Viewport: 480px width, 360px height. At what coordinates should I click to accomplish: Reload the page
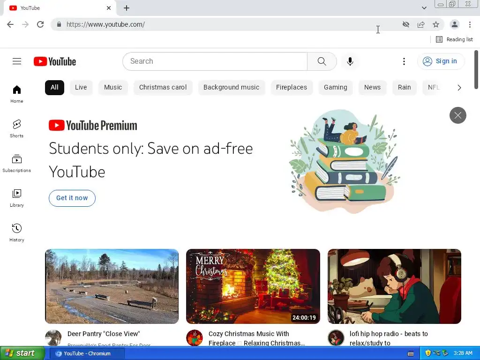point(40,24)
